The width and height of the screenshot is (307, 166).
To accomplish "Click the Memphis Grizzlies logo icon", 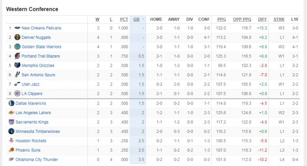I will click(x=17, y=65).
